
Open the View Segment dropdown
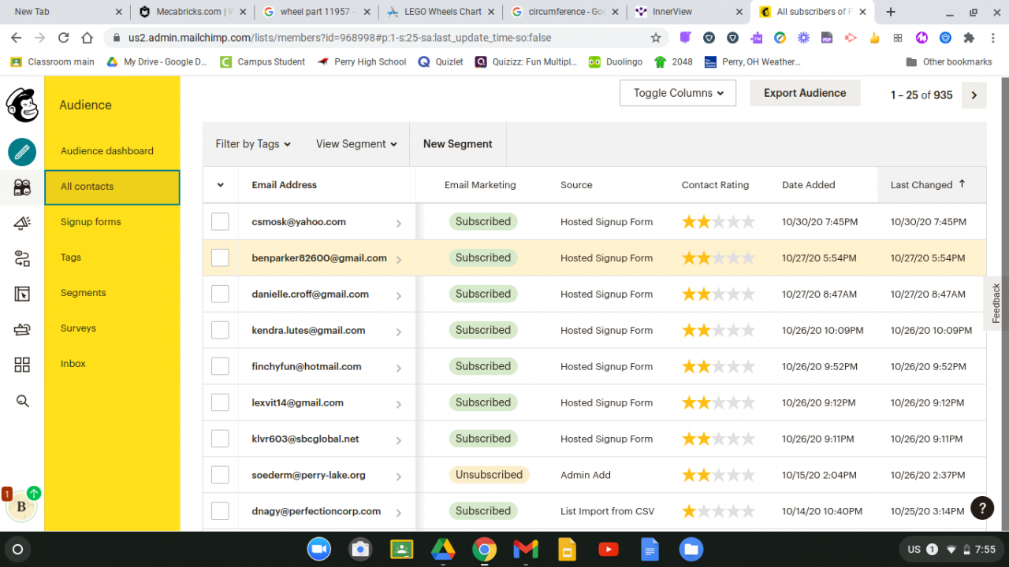(356, 144)
